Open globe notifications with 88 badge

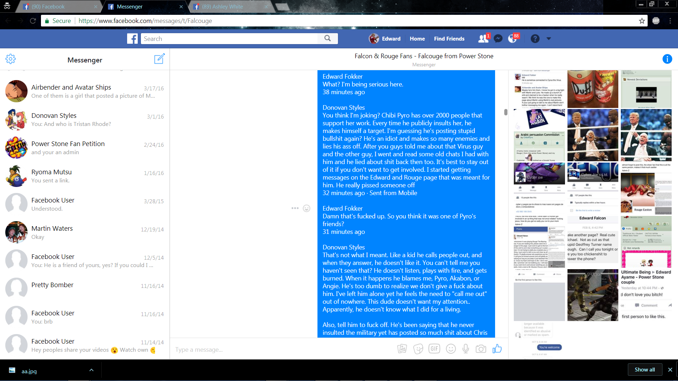pyautogui.click(x=513, y=38)
